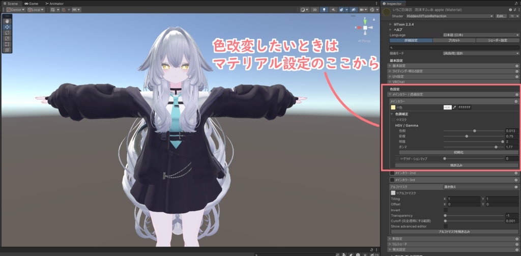Click the アルファマスクを焼き込み button
521x256 pixels.
tap(454, 232)
